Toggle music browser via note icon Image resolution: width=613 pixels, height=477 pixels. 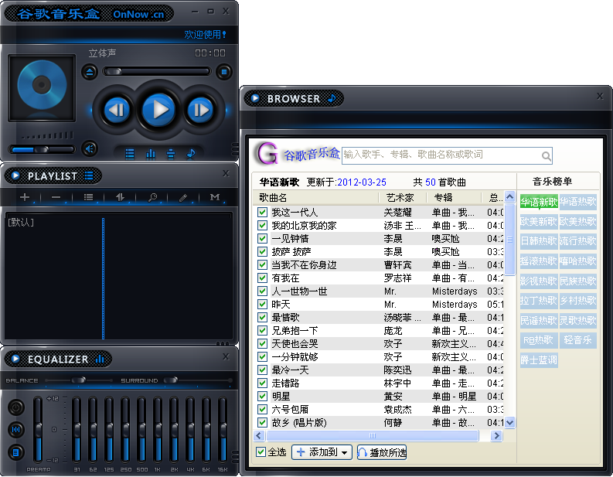pos(191,154)
